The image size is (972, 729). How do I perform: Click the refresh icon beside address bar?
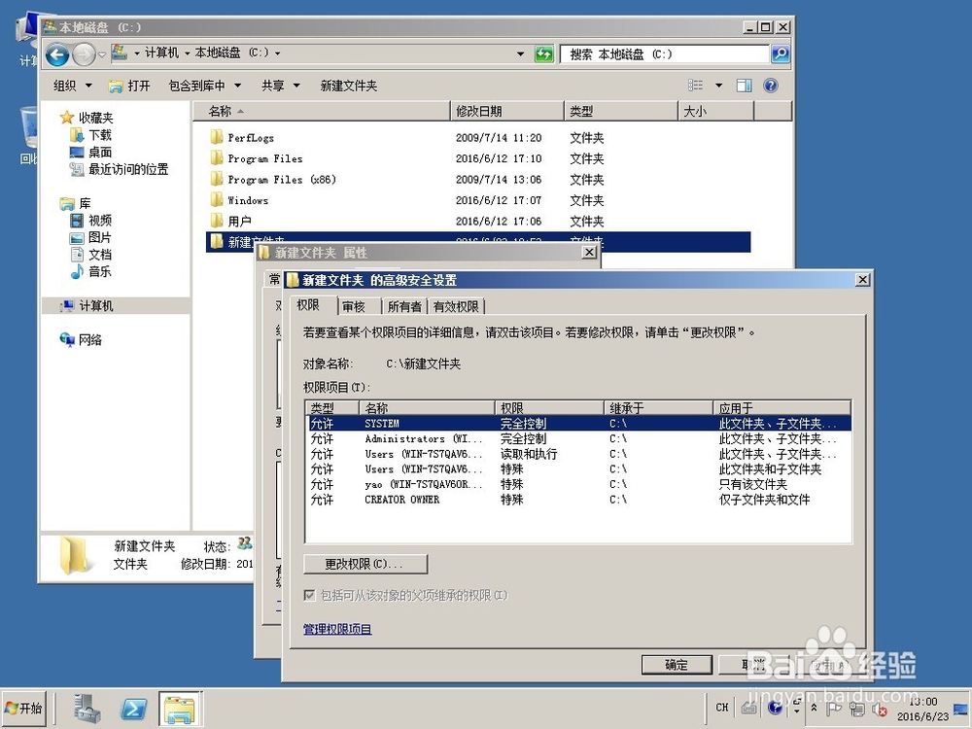[x=543, y=53]
